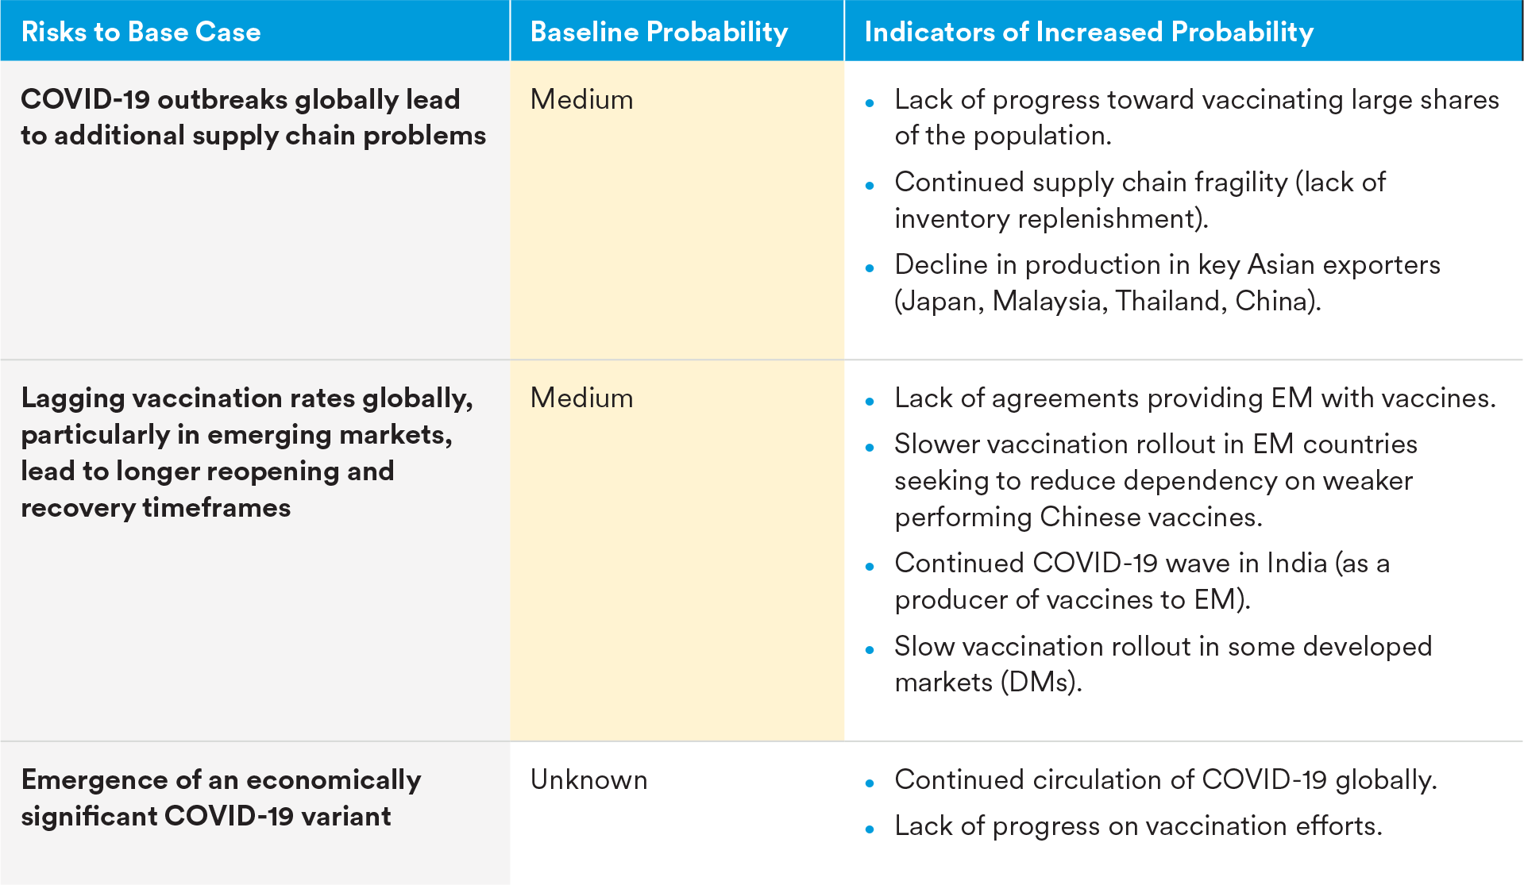Click the economically significant COVID-19 variant risk
The image size is (1524, 885).
pos(221,798)
